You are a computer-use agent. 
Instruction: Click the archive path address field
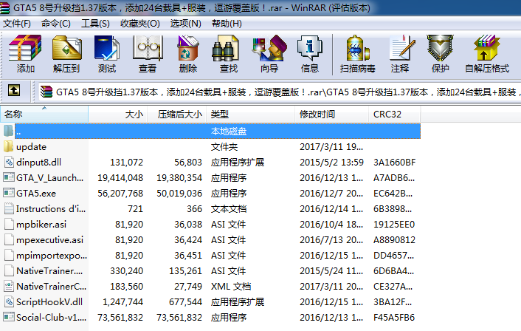pos(279,92)
